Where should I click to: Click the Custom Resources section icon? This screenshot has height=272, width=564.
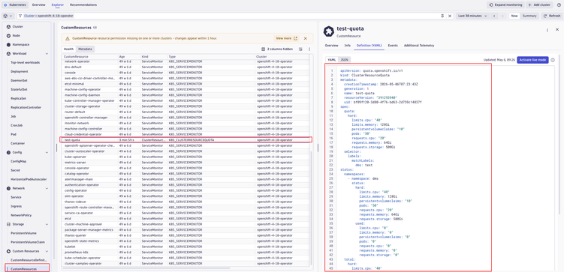pyautogui.click(x=8, y=251)
